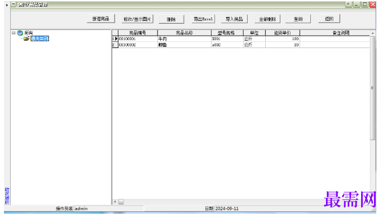Click the 型号规格 column header

(227, 33)
